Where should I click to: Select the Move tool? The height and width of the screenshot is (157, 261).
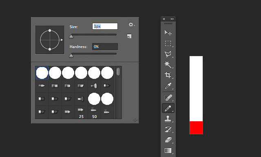tap(168, 33)
